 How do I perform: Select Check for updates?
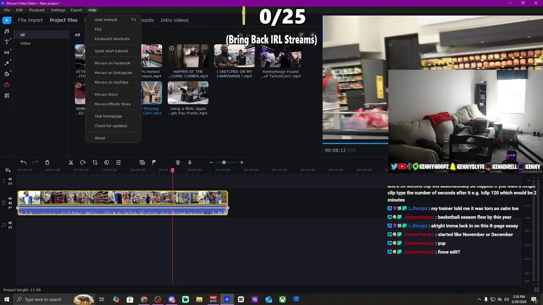[113, 126]
